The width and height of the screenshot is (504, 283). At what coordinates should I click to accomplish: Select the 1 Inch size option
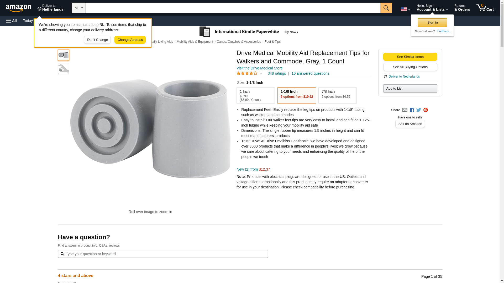coord(255,95)
